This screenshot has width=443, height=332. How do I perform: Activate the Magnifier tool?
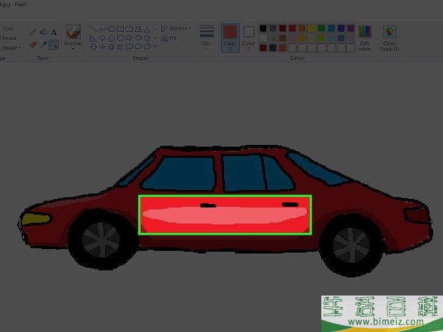click(54, 44)
